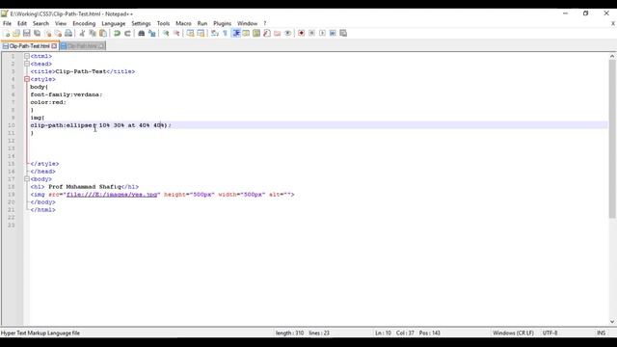Open the File menu
The image size is (617, 347).
coord(7,23)
